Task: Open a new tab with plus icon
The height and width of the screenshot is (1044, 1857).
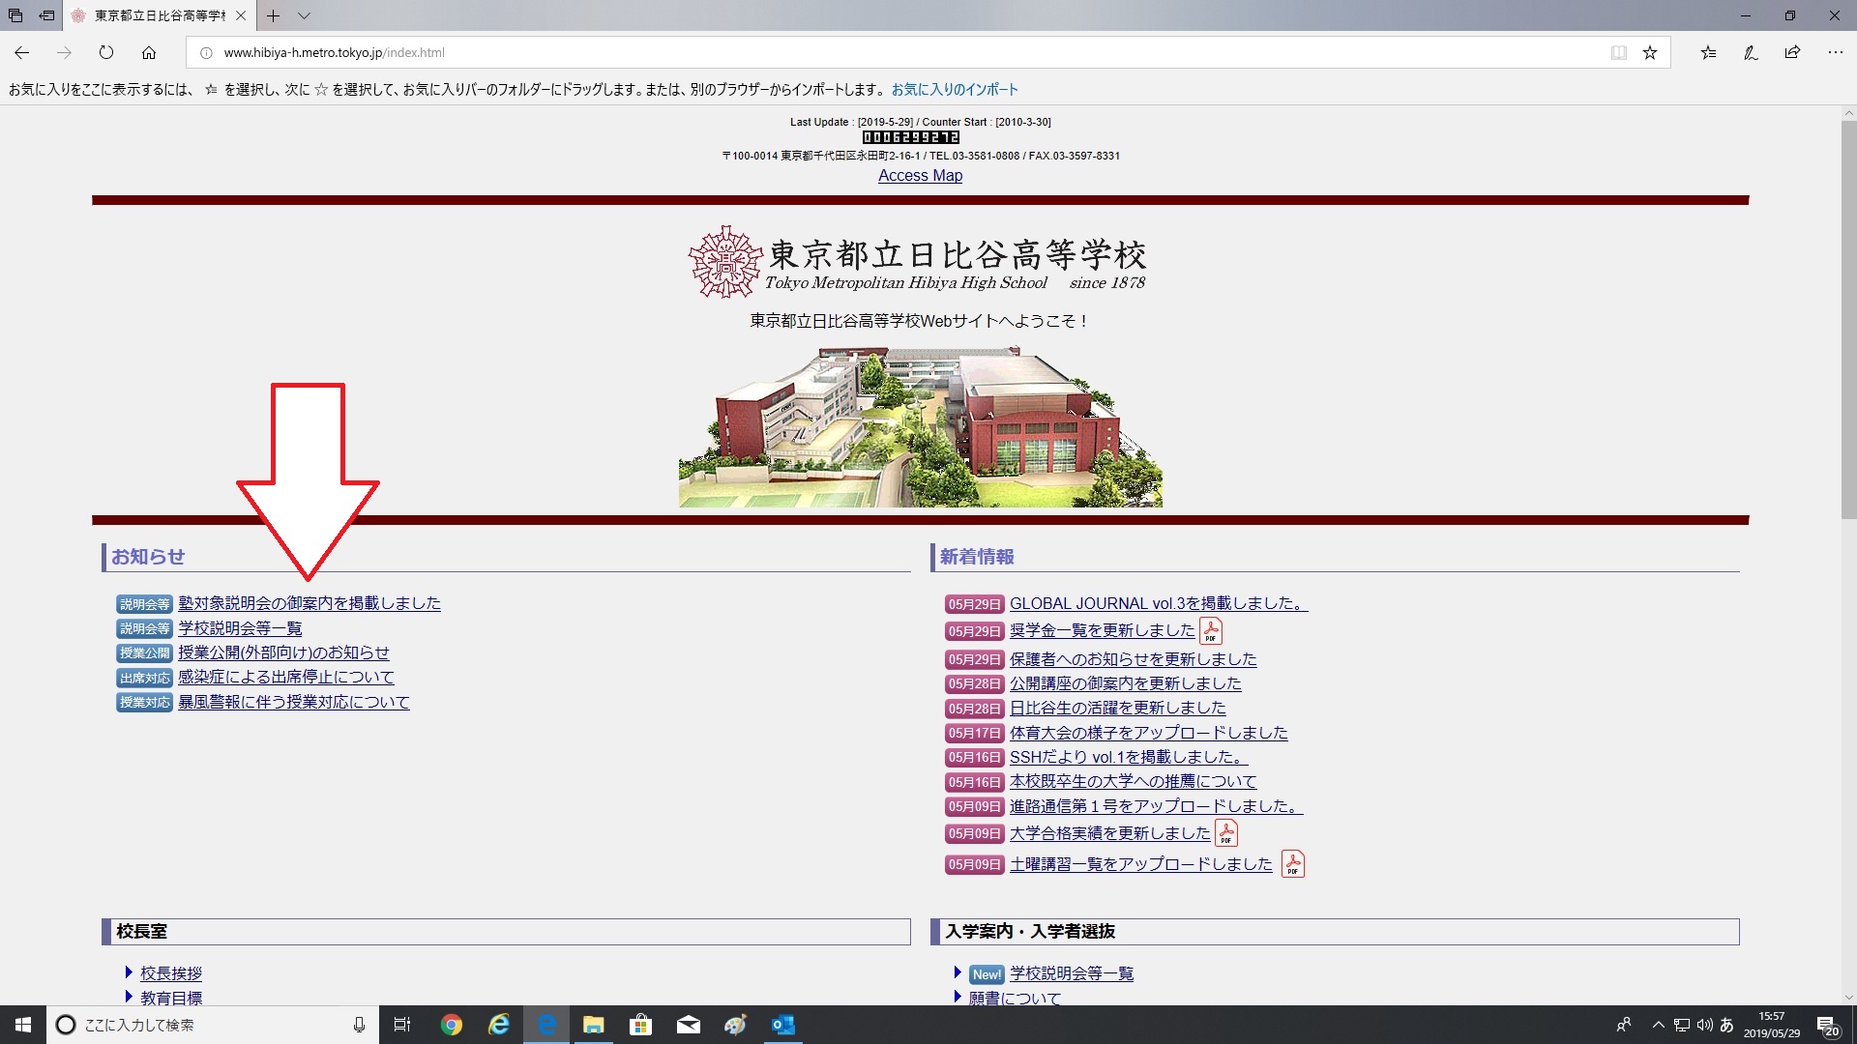Action: [x=274, y=15]
